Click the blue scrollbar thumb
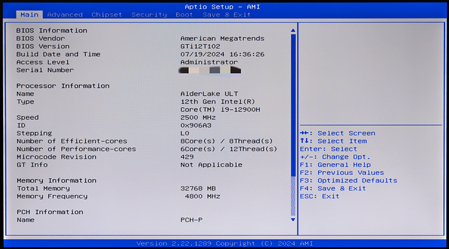This screenshot has width=449, height=249. tap(293, 105)
